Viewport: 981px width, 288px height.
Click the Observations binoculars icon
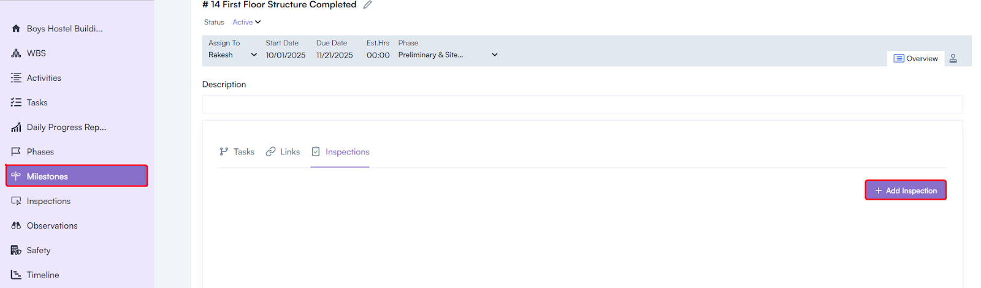pos(16,225)
